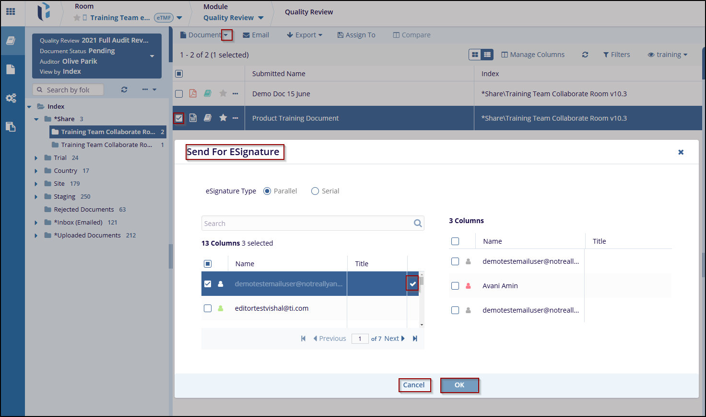The image size is (706, 417).
Task: Open the settings gears icon in the left sidebar
Action: [x=11, y=98]
